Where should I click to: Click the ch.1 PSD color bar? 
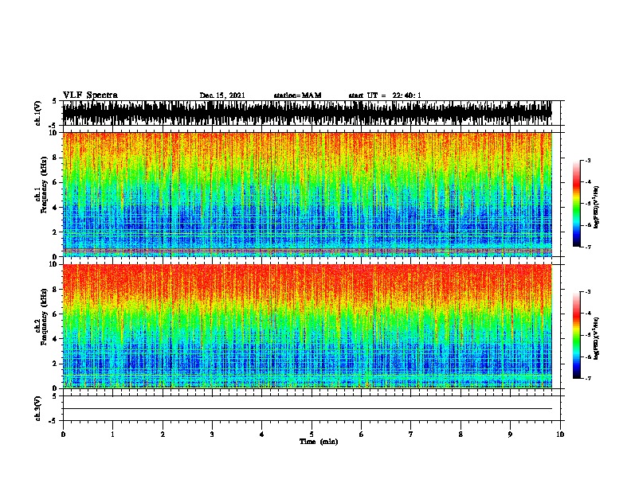coord(577,204)
